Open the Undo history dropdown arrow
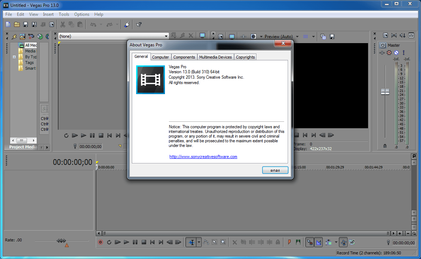 pos(101,24)
